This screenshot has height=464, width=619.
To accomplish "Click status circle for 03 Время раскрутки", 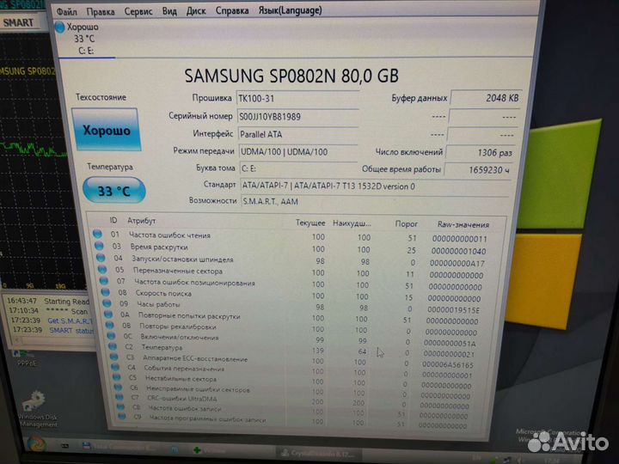I will tap(99, 246).
